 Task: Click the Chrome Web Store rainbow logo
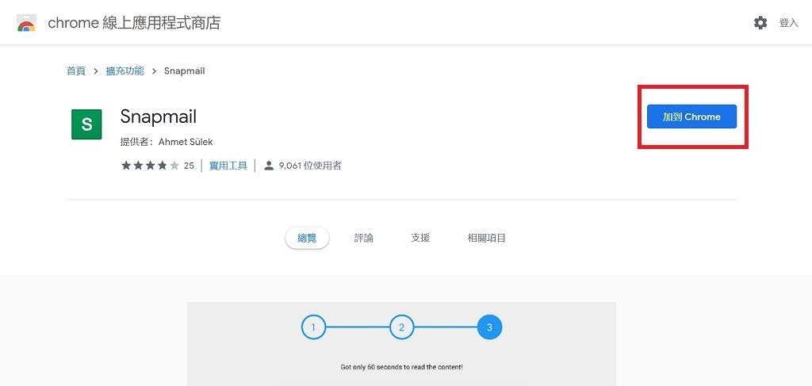point(26,23)
